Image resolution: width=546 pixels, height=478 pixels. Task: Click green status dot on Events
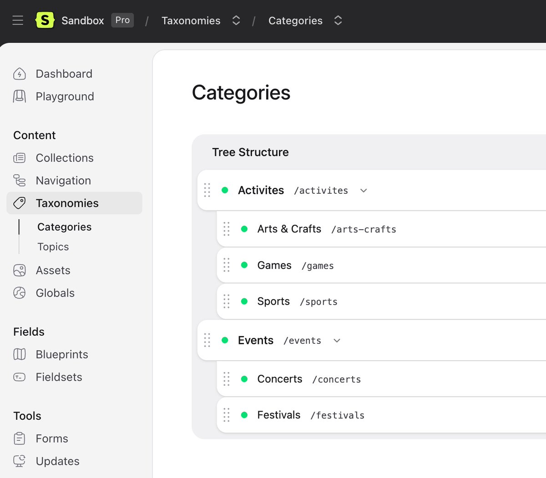[x=225, y=340]
